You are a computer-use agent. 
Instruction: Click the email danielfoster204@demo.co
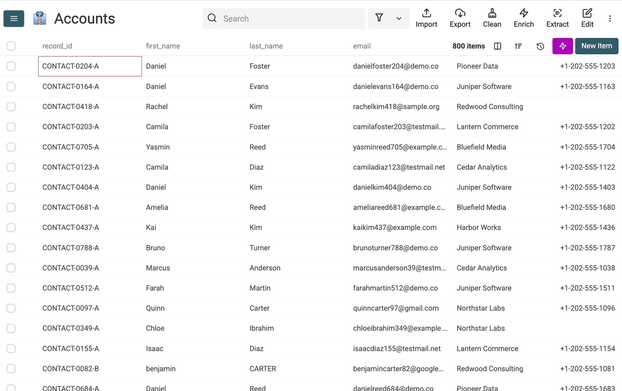[x=395, y=66]
